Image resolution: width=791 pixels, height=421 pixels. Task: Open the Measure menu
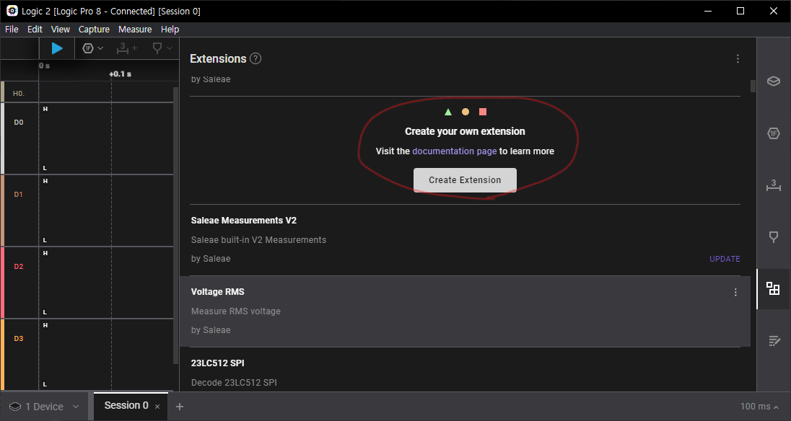click(135, 30)
